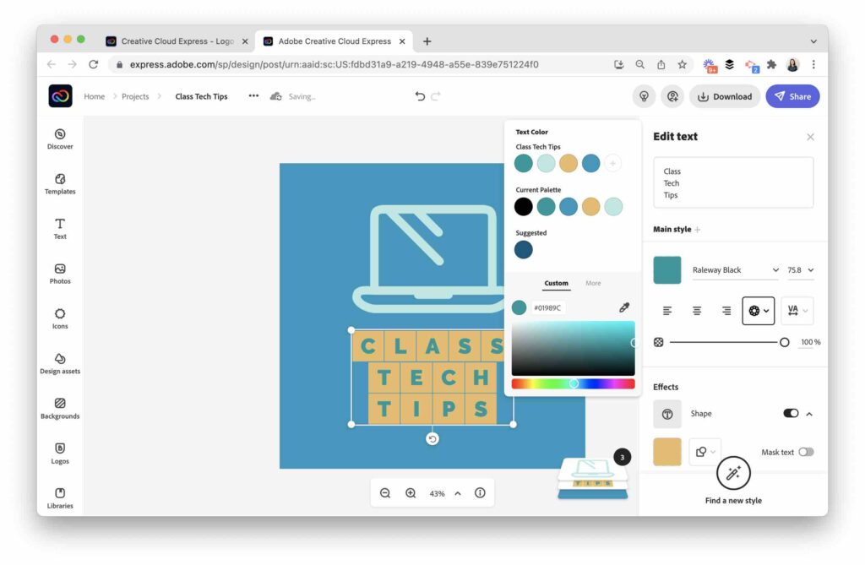Open the zoom level chevron near 43%
Viewport: 865px width, 565px height.
pos(457,492)
